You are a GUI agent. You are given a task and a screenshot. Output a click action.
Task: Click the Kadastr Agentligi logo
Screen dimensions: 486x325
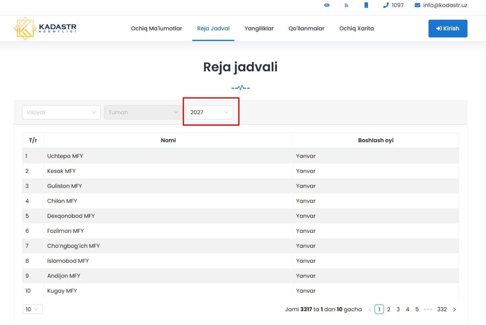[45, 28]
